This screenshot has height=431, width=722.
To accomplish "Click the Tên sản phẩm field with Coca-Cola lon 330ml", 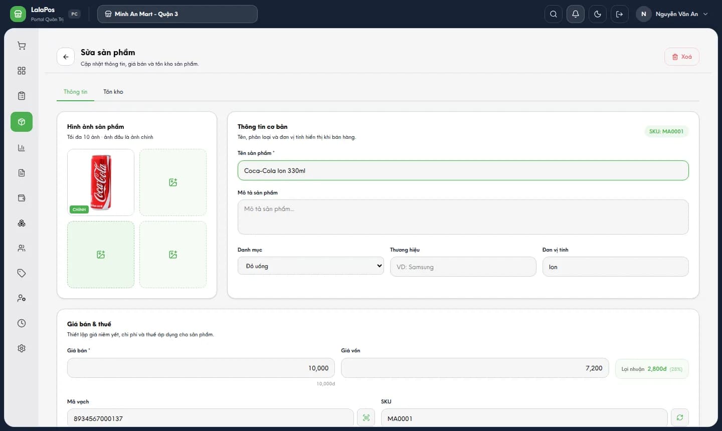I will (463, 170).
